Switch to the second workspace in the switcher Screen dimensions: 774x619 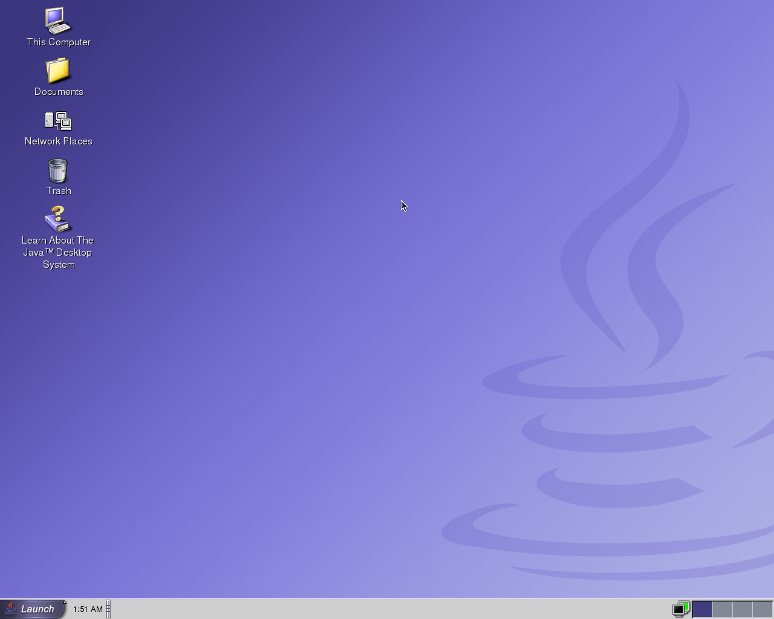pyautogui.click(x=723, y=609)
